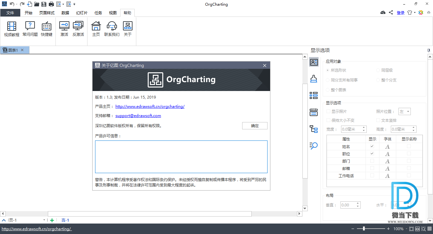
Task: Enable the 保持大小不变 checkbox
Action: click(x=328, y=120)
